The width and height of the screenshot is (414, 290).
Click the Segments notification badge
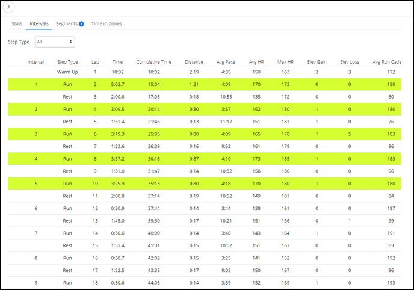click(81, 24)
